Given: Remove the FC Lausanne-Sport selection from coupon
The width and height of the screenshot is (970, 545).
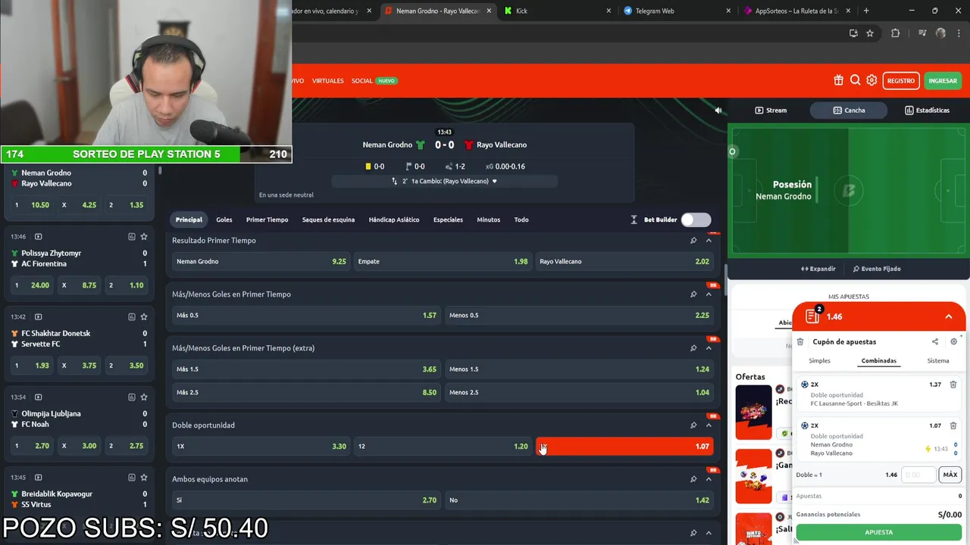Looking at the screenshot, I should (x=953, y=385).
